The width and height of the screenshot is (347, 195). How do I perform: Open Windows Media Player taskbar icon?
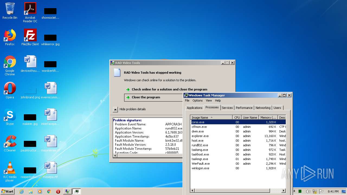coord(40,191)
